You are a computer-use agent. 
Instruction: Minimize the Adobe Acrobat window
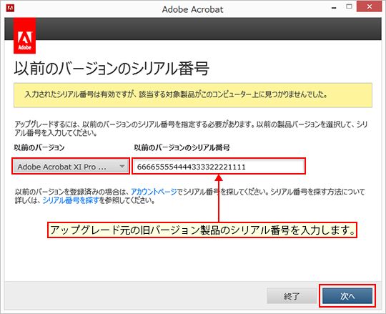[334, 8]
